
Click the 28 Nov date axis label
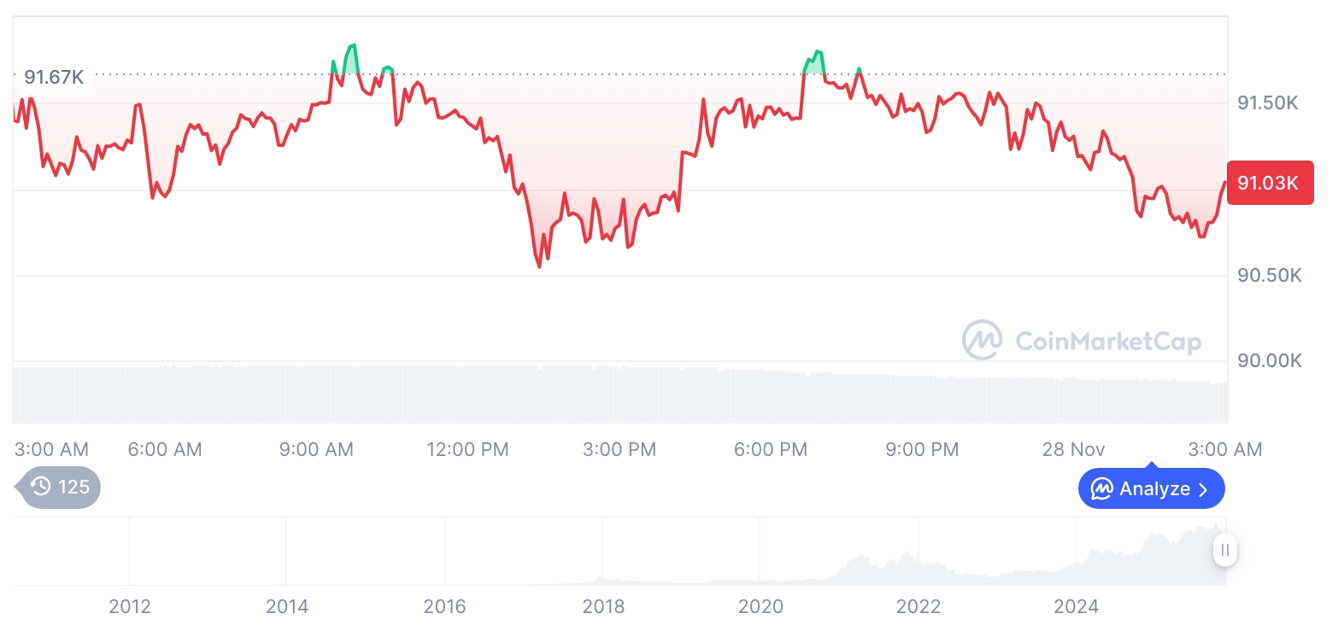click(1073, 449)
